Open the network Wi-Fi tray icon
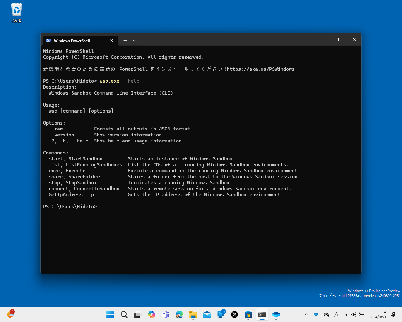 click(x=346, y=314)
